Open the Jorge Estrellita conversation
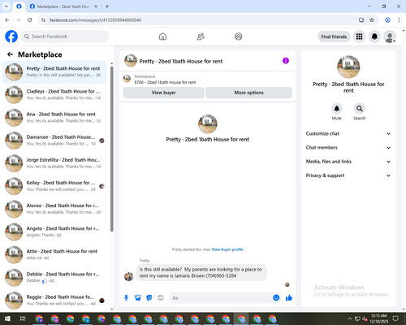406x325 pixels. coord(54,163)
